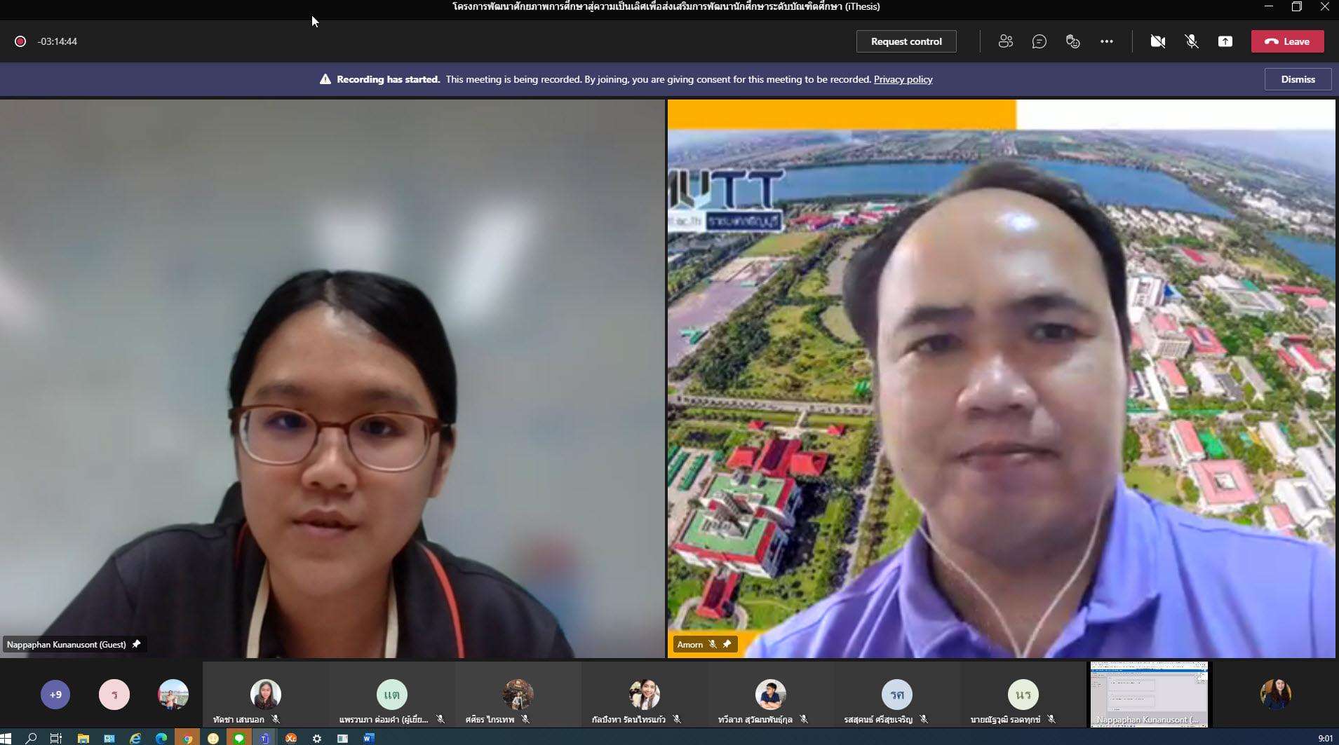Click the pin icon beside Nappaphan Kunanusont
The height and width of the screenshot is (745, 1339).
(136, 644)
